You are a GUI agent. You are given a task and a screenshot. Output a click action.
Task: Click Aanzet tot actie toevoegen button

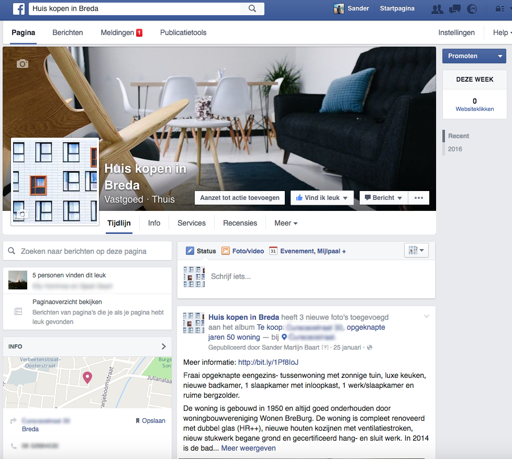(x=240, y=198)
